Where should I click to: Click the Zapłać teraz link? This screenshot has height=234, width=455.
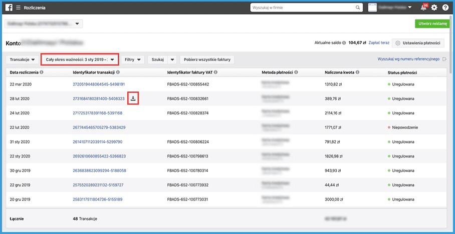(x=379, y=43)
